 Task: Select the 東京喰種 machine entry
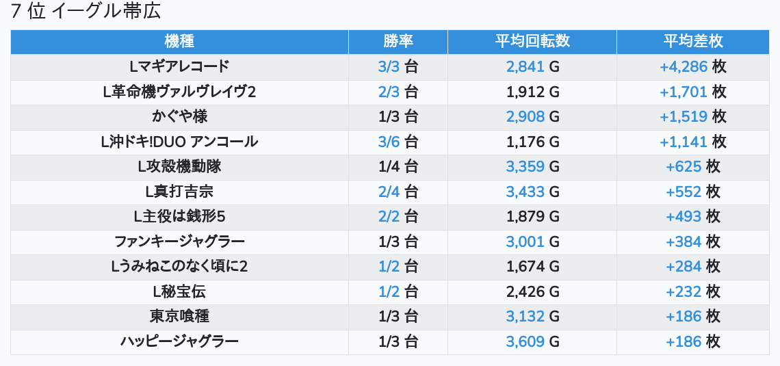click(179, 316)
